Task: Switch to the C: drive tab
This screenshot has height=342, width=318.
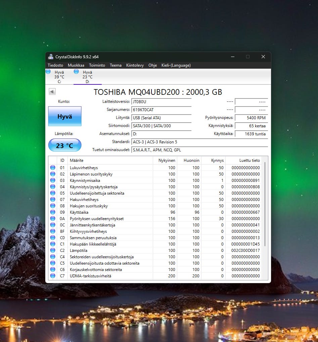Action: (59, 77)
